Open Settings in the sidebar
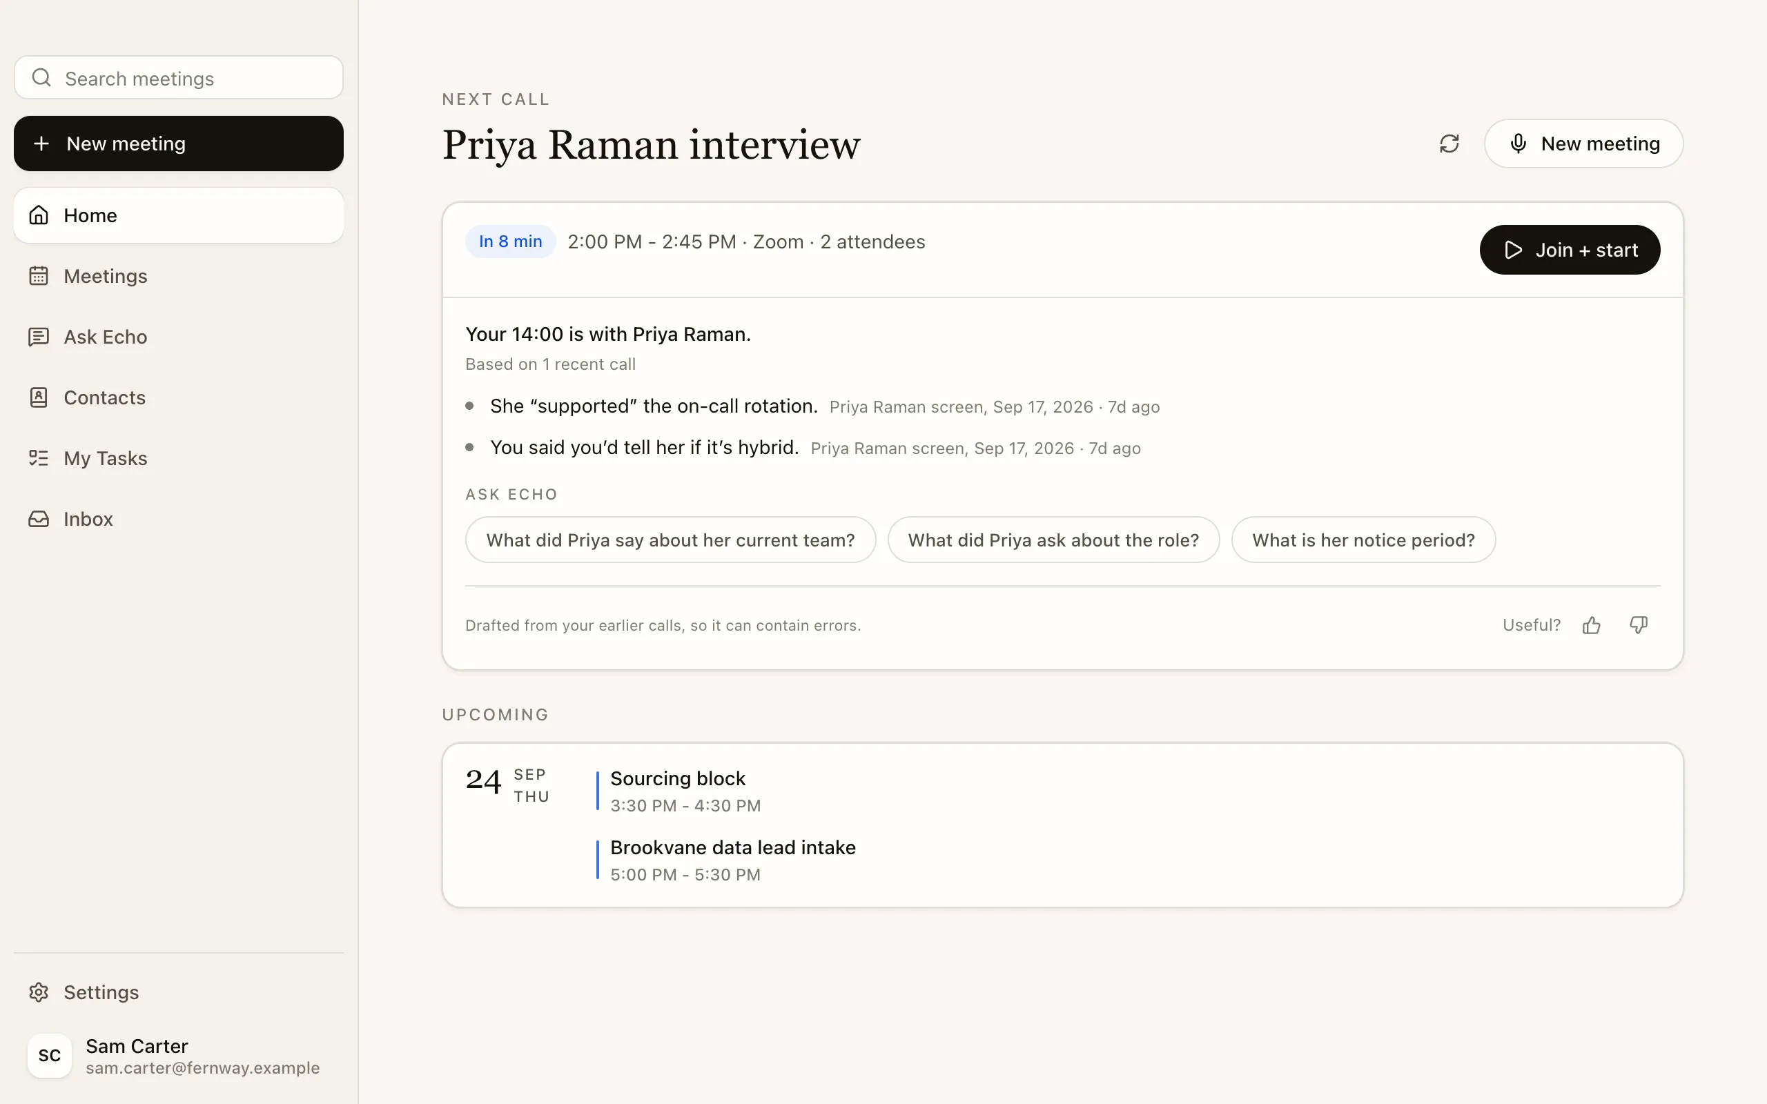1767x1104 pixels. (x=179, y=992)
